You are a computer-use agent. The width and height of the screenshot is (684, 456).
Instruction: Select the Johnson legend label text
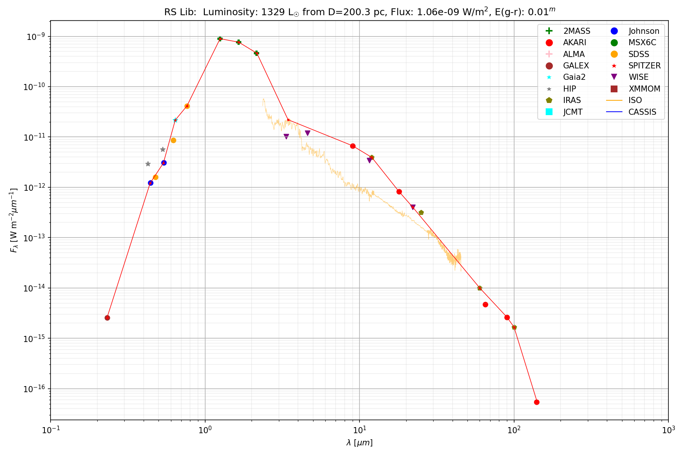(644, 31)
